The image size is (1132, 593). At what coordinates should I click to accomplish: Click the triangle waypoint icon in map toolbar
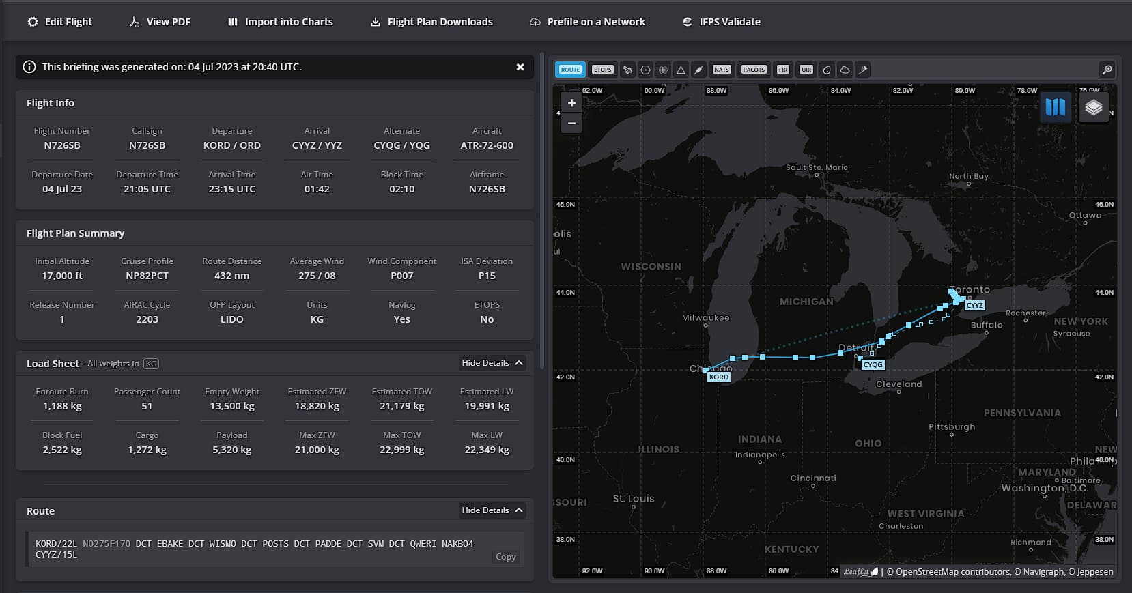pyautogui.click(x=681, y=70)
